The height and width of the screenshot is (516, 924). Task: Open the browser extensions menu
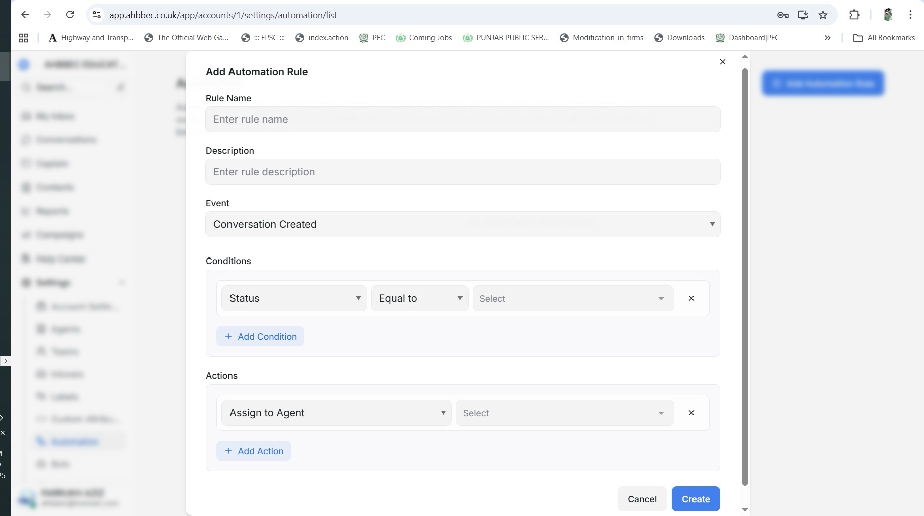click(x=854, y=15)
